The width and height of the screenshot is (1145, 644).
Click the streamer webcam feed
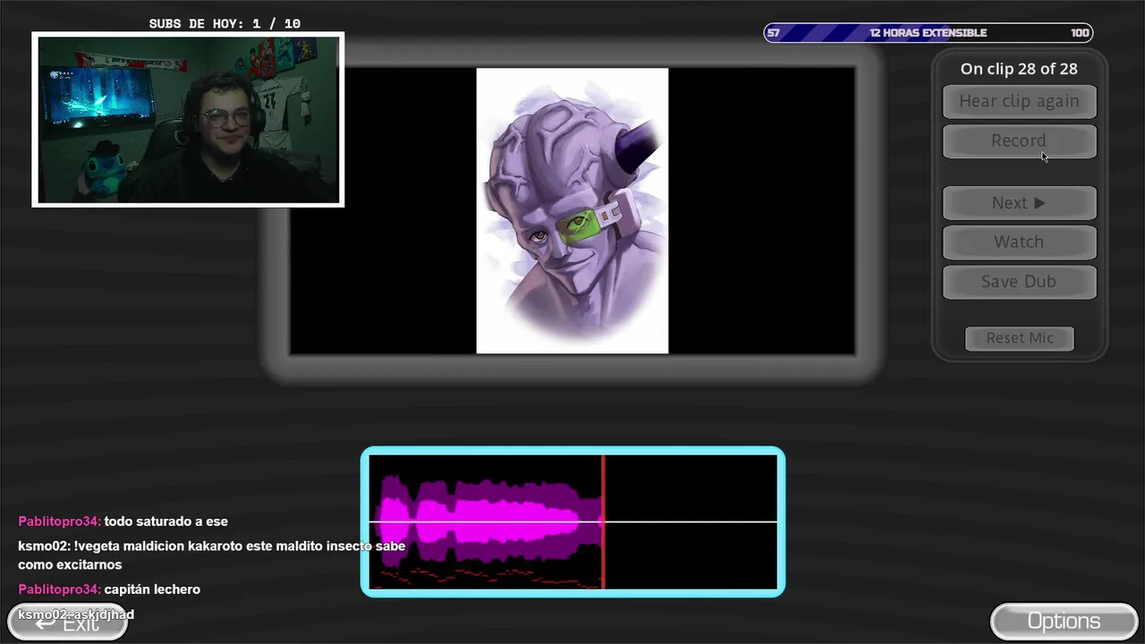click(x=188, y=120)
